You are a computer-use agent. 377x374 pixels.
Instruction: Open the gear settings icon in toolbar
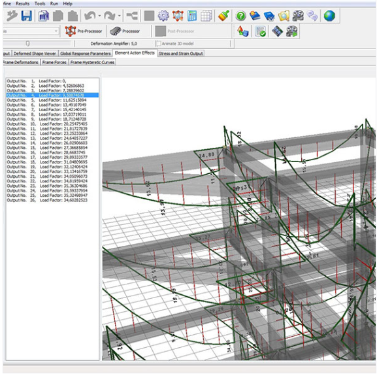tap(163, 16)
